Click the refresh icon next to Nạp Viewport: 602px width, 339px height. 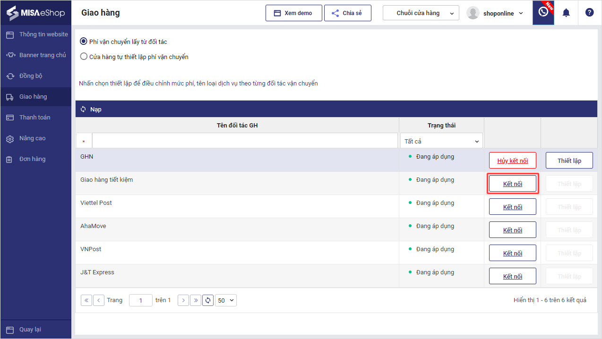[83, 109]
